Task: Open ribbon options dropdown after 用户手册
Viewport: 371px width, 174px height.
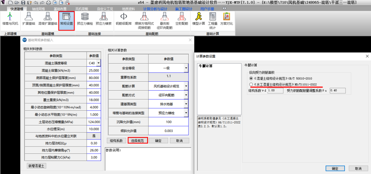Action: click(x=224, y=8)
